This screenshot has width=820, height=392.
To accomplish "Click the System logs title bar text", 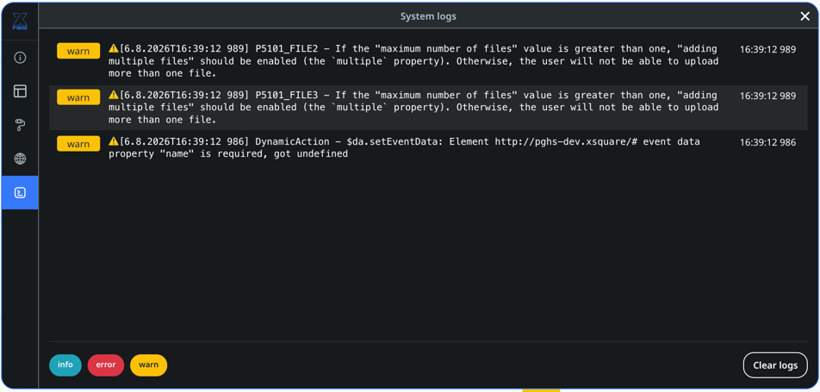I will 428,16.
